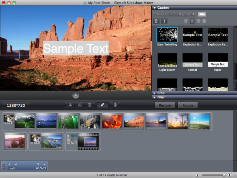This screenshot has height=178, width=237.
Task: Click the speaker icon on the audio clip
Action: [16, 164]
